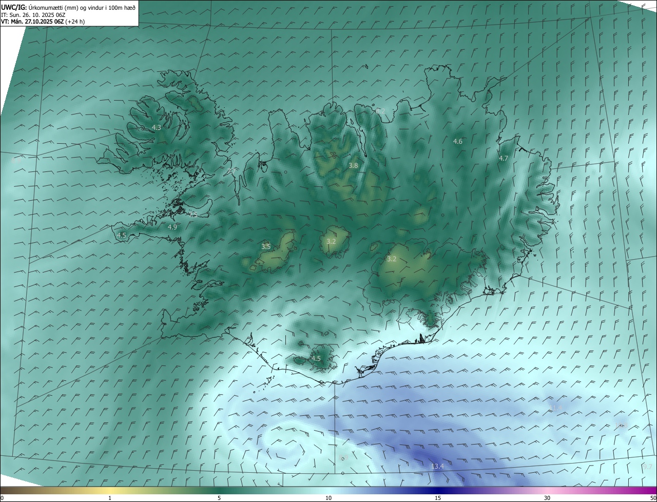
Task: Click the 4.6 value on the map
Action: tap(458, 141)
